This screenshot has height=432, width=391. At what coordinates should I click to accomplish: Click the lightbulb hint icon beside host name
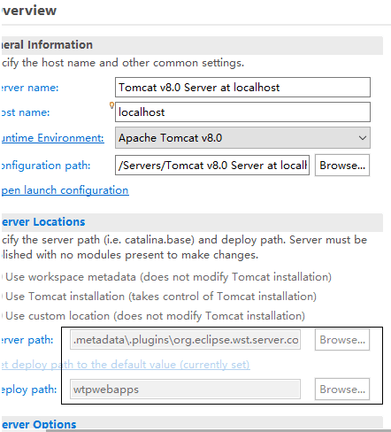pyautogui.click(x=111, y=105)
